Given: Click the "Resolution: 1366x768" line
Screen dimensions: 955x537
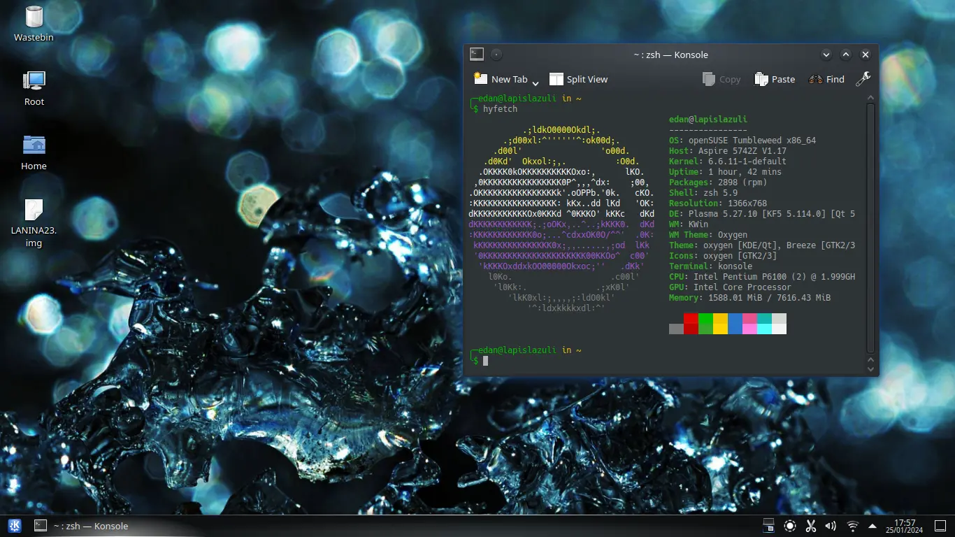Looking at the screenshot, I should point(718,203).
